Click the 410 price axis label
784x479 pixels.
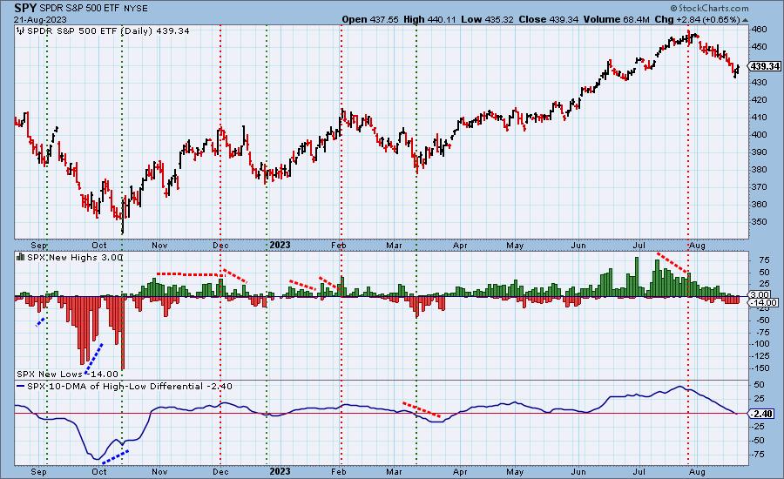(759, 117)
